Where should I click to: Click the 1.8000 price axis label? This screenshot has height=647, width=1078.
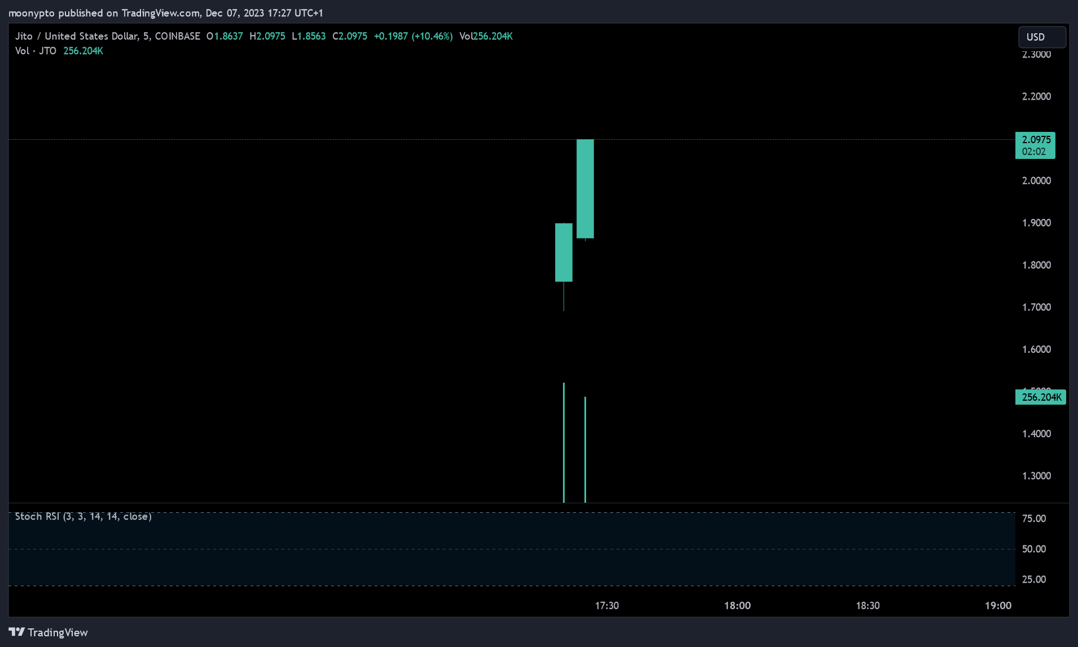pyautogui.click(x=1036, y=265)
